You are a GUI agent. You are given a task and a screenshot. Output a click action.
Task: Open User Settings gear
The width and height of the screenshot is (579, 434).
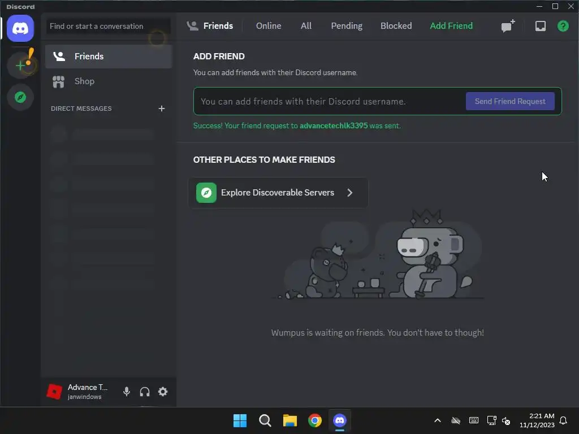[163, 392]
